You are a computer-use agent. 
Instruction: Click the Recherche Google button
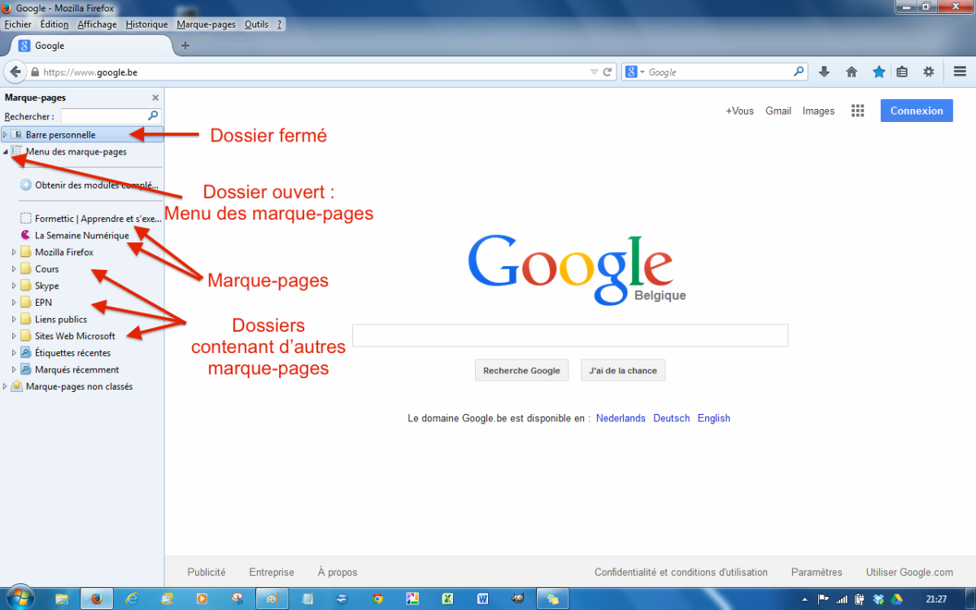point(521,370)
